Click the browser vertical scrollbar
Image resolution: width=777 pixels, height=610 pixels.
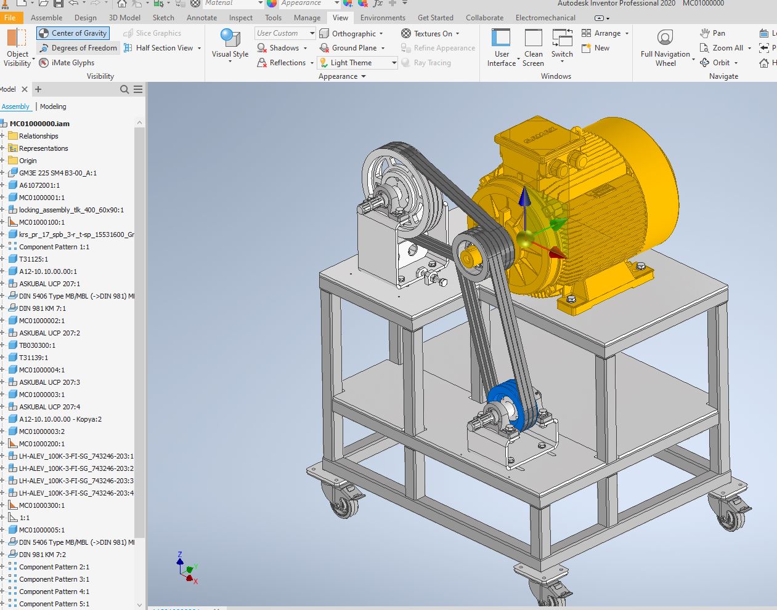tap(139, 332)
